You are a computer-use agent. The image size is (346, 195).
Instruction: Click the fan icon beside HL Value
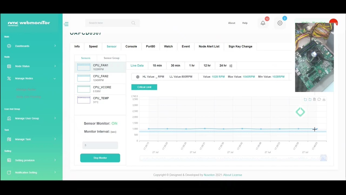tap(138, 77)
